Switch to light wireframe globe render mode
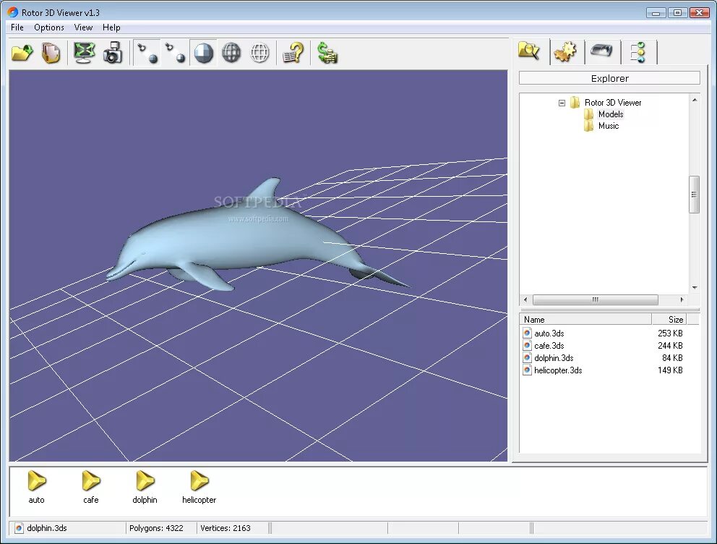The height and width of the screenshot is (544, 717). click(259, 53)
